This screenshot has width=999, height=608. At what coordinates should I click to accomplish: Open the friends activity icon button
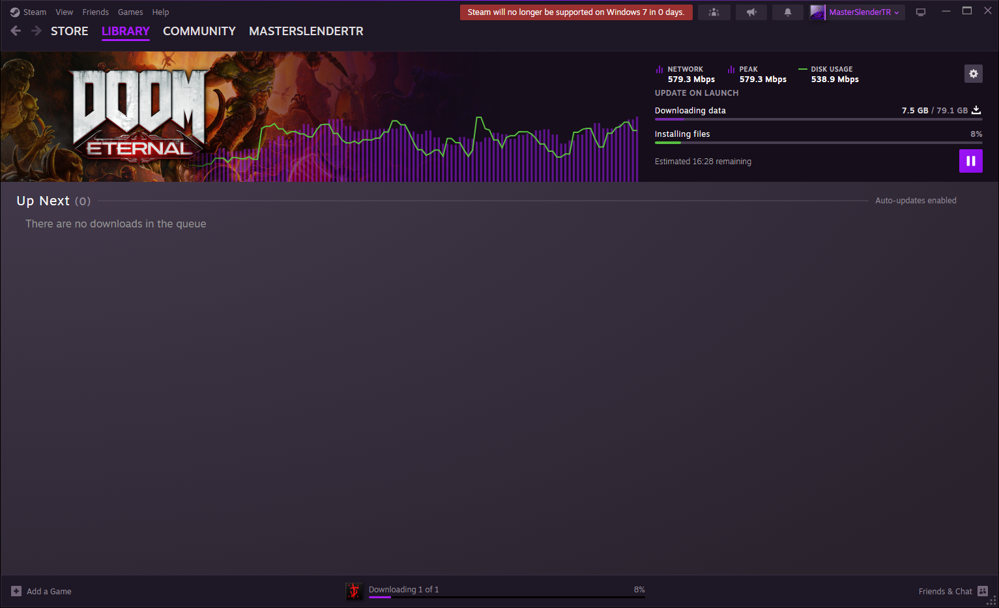click(714, 12)
